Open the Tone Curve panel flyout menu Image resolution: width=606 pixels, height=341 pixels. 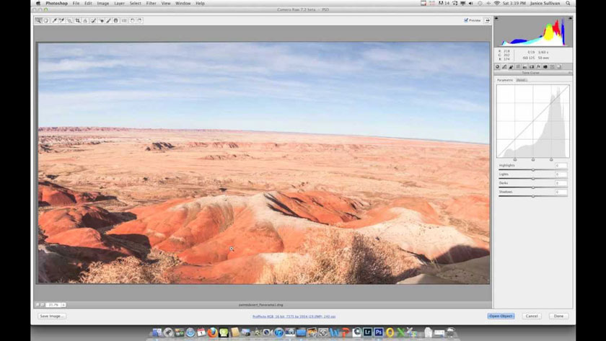point(570,73)
